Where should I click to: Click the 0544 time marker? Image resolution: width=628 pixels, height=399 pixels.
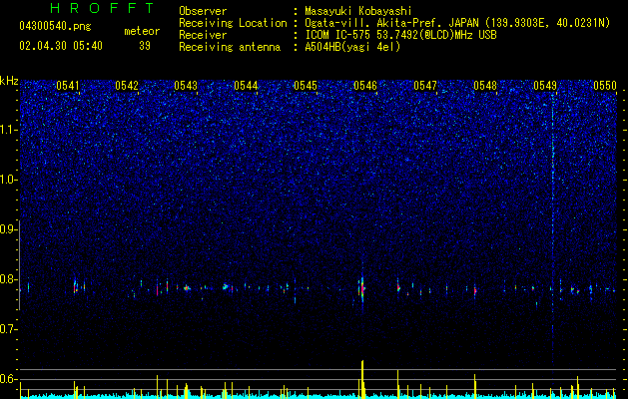pos(246,85)
